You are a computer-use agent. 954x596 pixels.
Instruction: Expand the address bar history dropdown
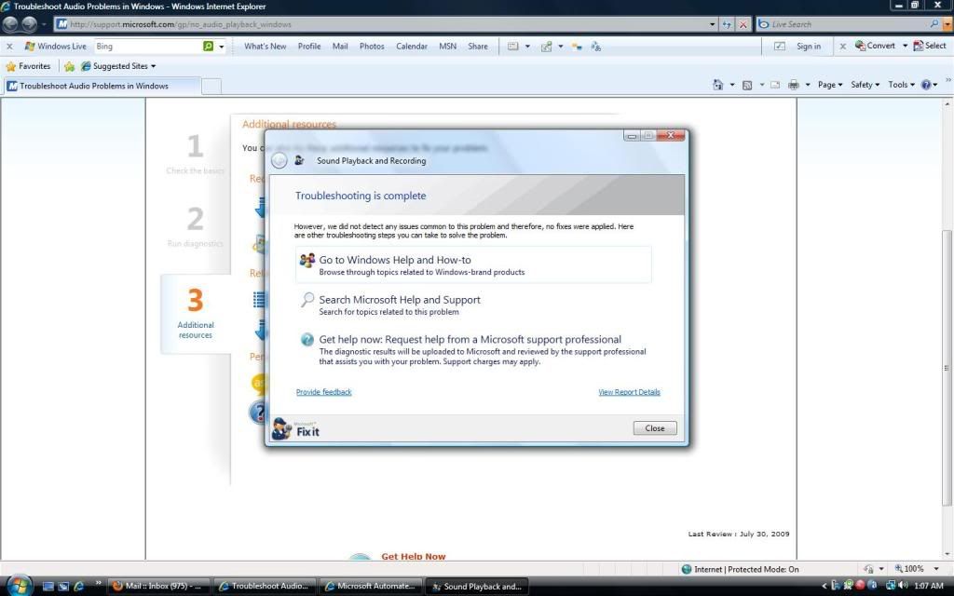point(713,24)
